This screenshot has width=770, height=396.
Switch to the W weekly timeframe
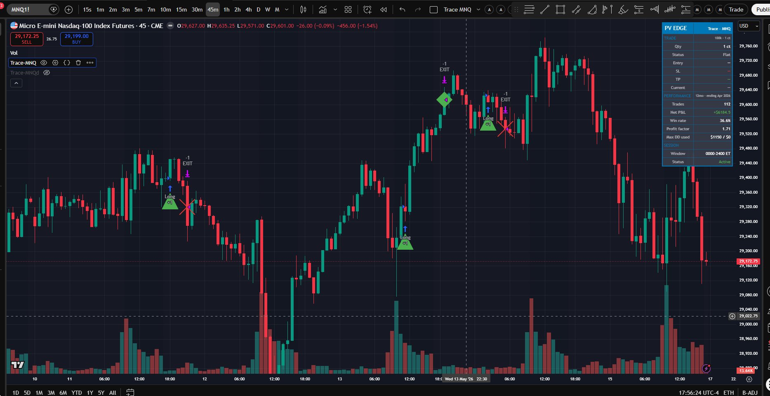click(268, 9)
